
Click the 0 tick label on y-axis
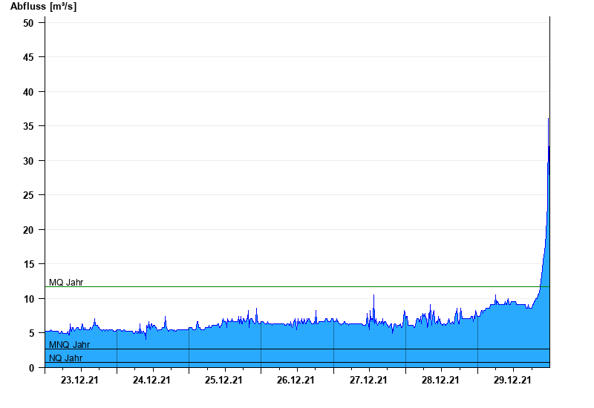click(x=32, y=368)
